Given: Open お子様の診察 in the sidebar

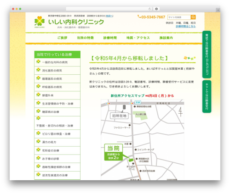Looking at the screenshot, I should click(57, 159).
